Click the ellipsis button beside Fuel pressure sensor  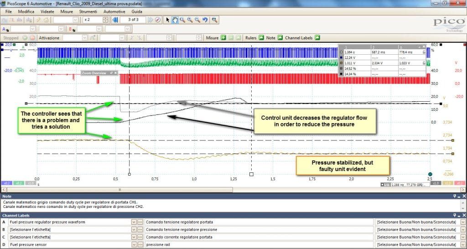[x=140, y=245]
